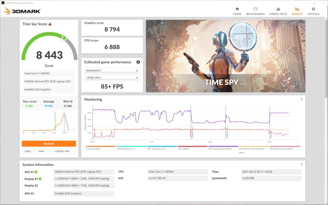Screen dimensions: 328x205
Task: Open the 1440p Ultra preset dropdown
Action: click(x=112, y=77)
